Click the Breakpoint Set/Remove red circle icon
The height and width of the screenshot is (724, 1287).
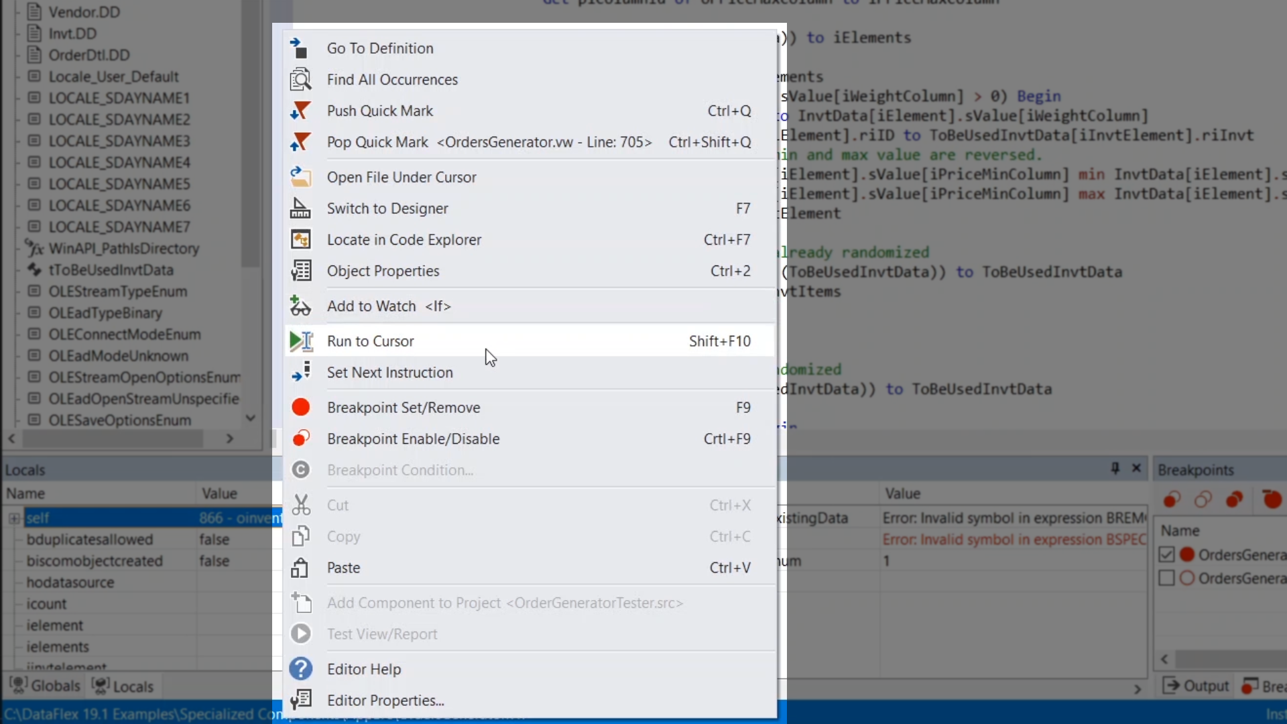(x=300, y=408)
